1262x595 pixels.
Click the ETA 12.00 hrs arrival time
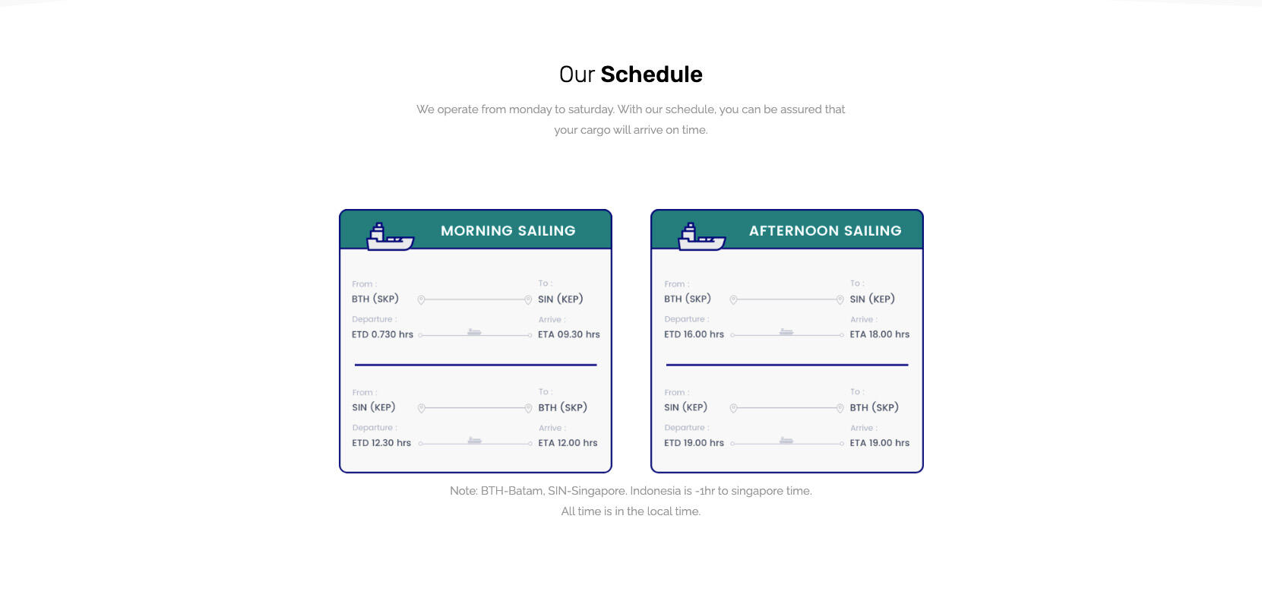point(568,443)
